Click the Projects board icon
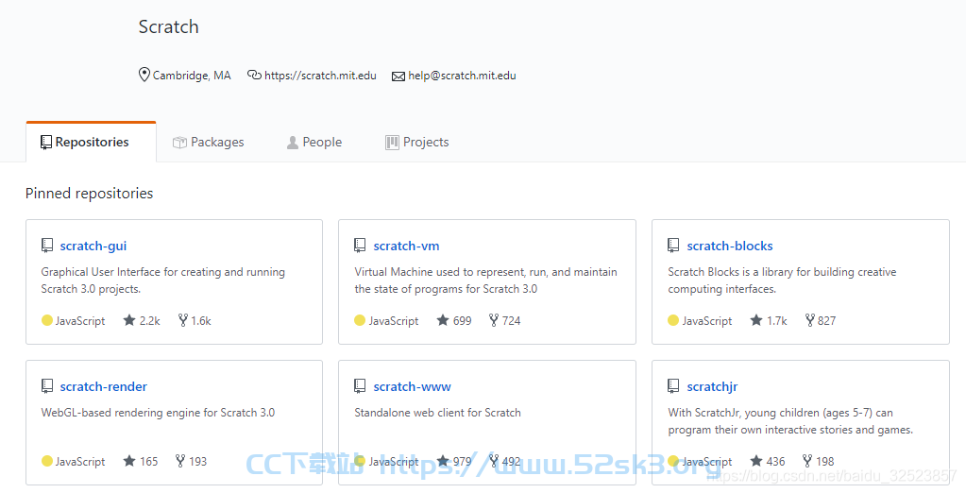Image resolution: width=966 pixels, height=493 pixels. [392, 143]
